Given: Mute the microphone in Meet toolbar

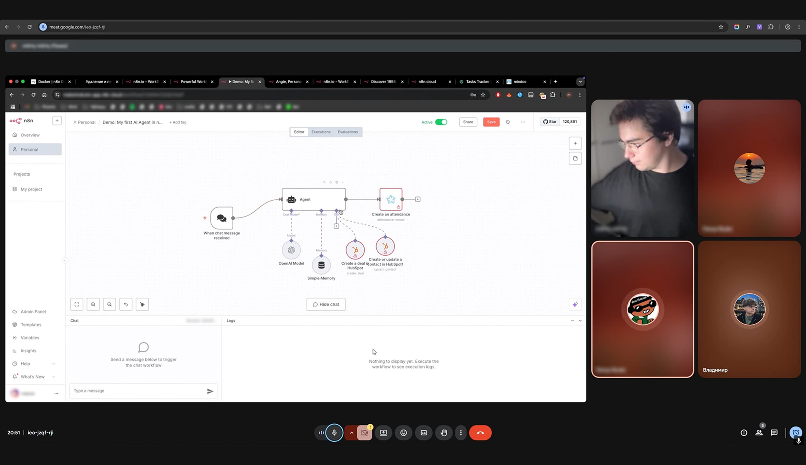Looking at the screenshot, I should click(x=334, y=433).
